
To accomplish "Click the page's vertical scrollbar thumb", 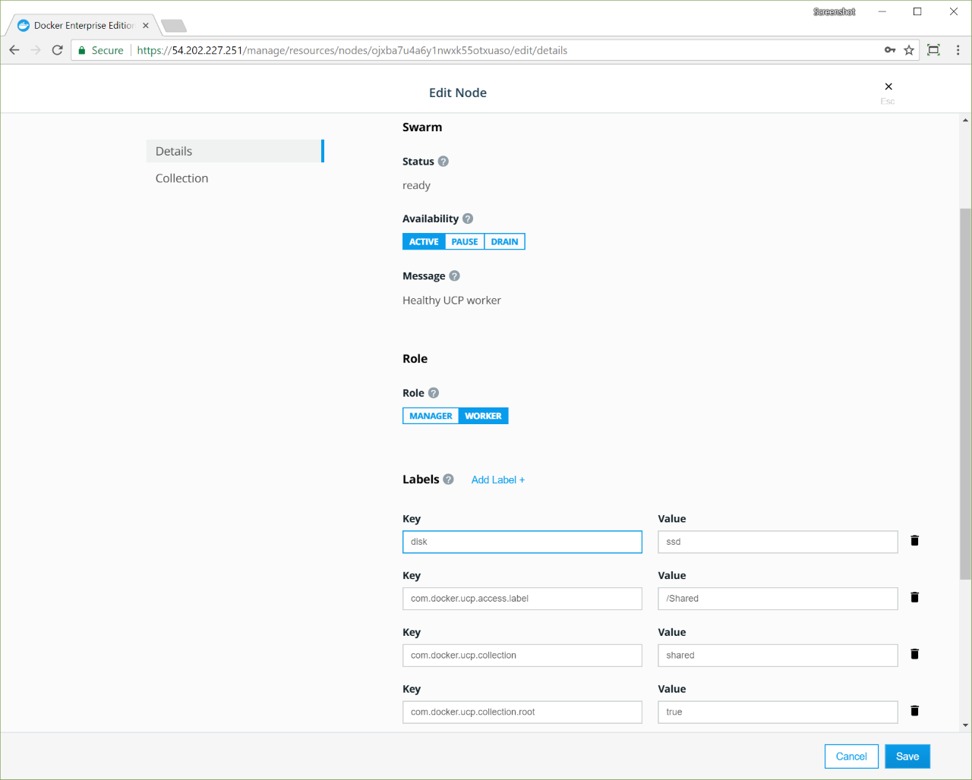I will coord(965,395).
